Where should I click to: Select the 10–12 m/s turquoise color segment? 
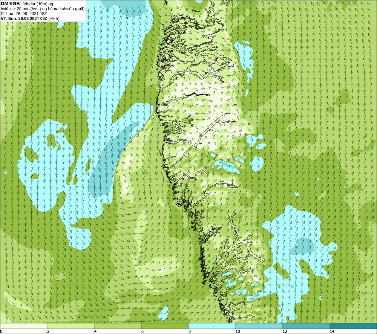259,326
